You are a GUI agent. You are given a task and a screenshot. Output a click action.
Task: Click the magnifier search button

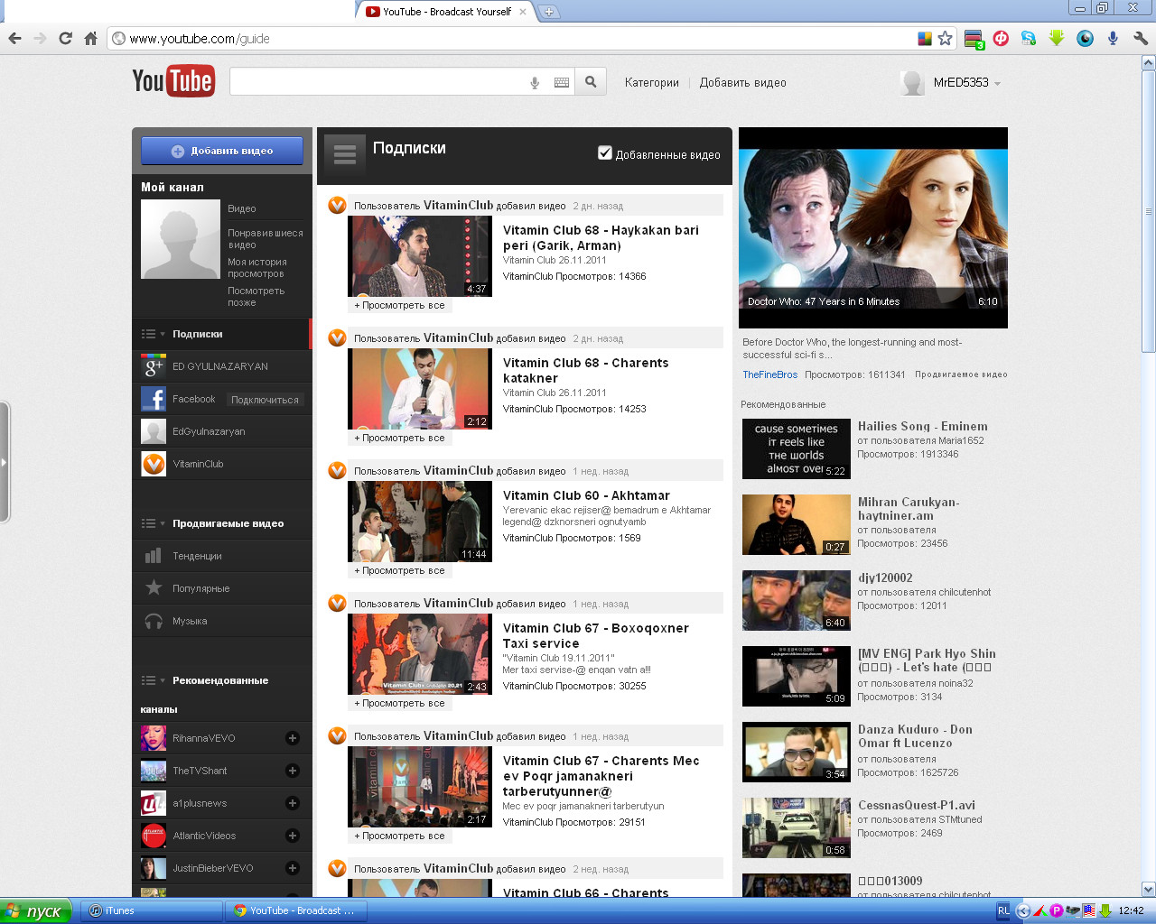(x=591, y=82)
